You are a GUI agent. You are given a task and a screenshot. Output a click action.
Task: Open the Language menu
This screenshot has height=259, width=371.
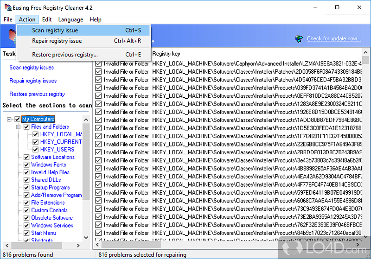pyautogui.click(x=70, y=19)
